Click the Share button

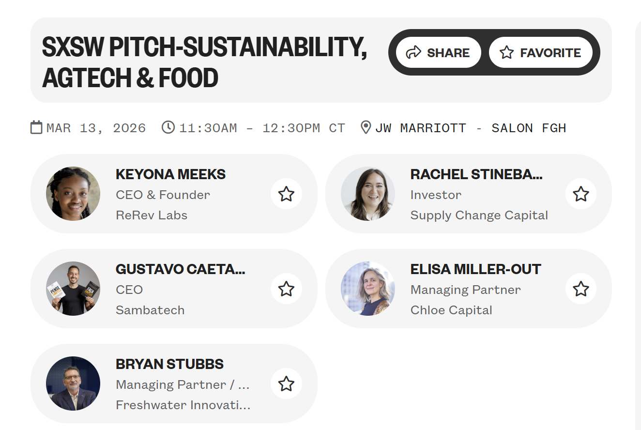438,52
